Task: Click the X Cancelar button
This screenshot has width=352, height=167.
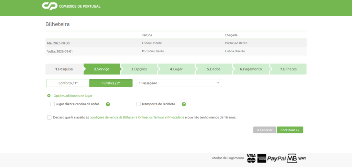Action: [x=265, y=130]
